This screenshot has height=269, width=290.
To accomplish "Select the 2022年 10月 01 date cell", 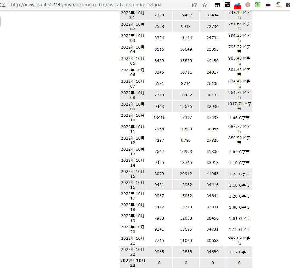I will tap(133, 15).
